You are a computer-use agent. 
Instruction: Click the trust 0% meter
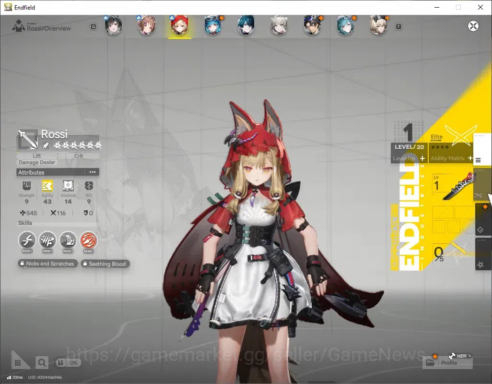[x=68, y=363]
